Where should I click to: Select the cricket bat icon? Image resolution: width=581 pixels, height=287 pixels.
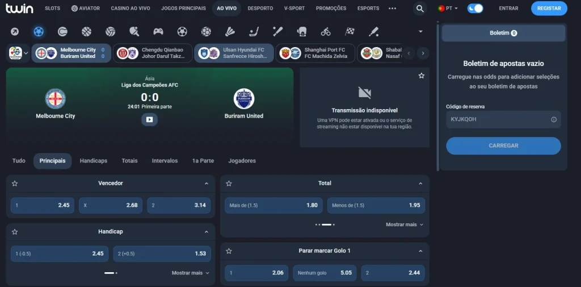coord(373,32)
